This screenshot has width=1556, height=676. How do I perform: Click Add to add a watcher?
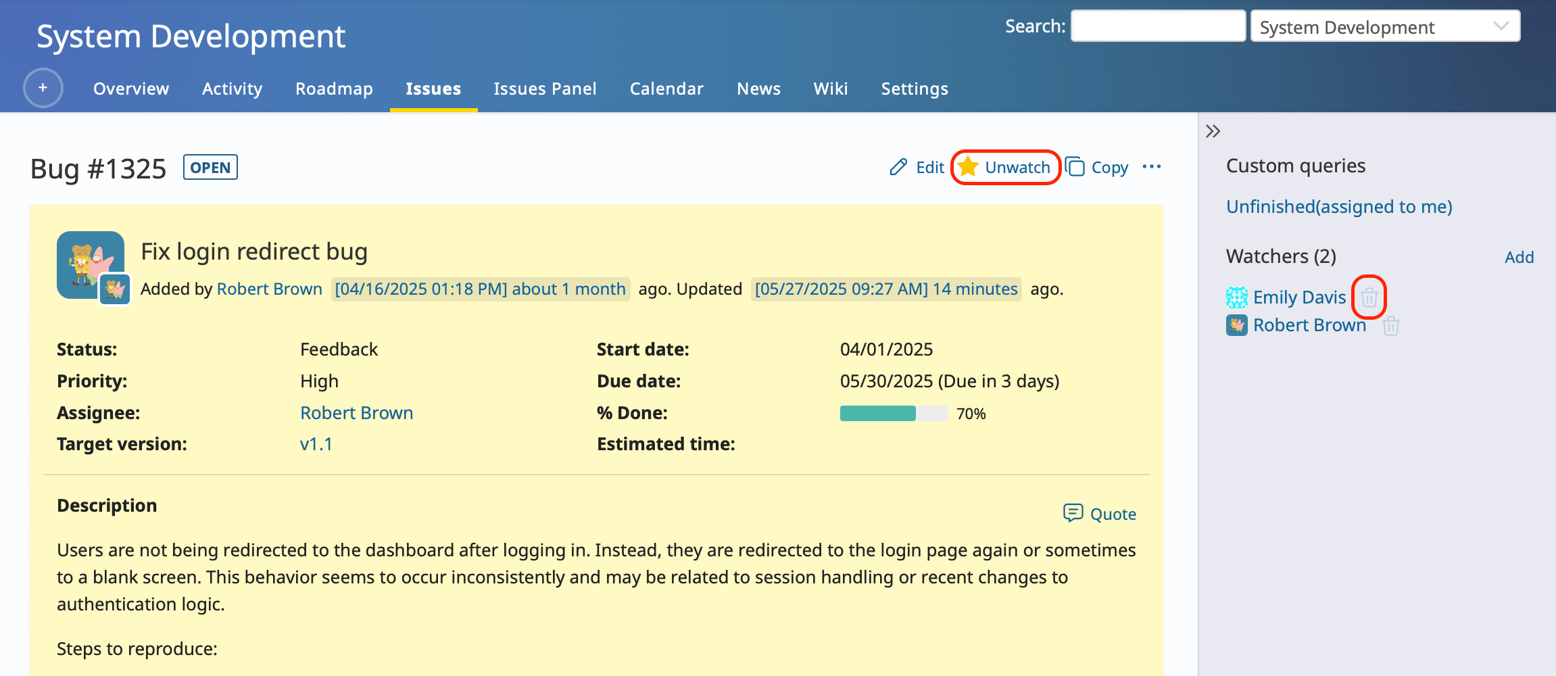tap(1519, 257)
